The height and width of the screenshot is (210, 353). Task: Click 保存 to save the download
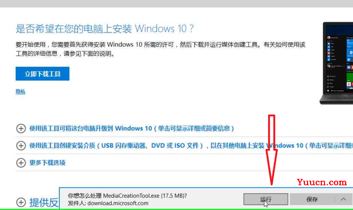click(x=312, y=199)
